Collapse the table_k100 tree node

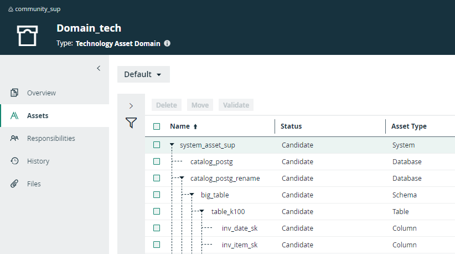[x=202, y=212]
